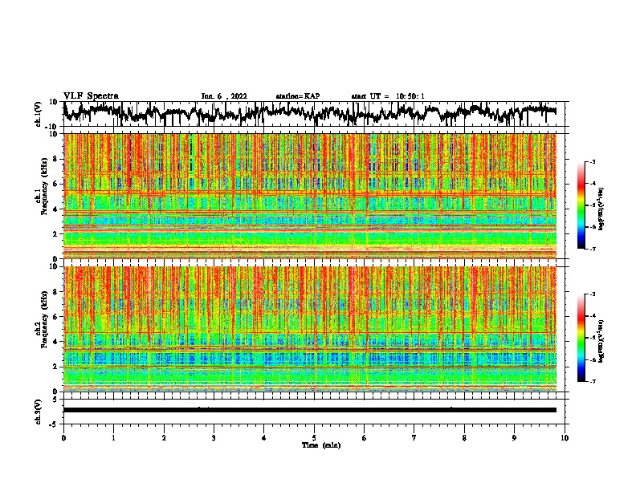This screenshot has width=636, height=491.
Task: Click the ch.3 black signal bar
Action: coord(310,410)
